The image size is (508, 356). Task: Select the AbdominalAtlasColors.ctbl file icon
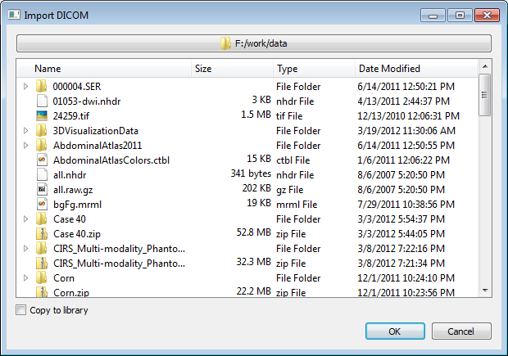42,160
